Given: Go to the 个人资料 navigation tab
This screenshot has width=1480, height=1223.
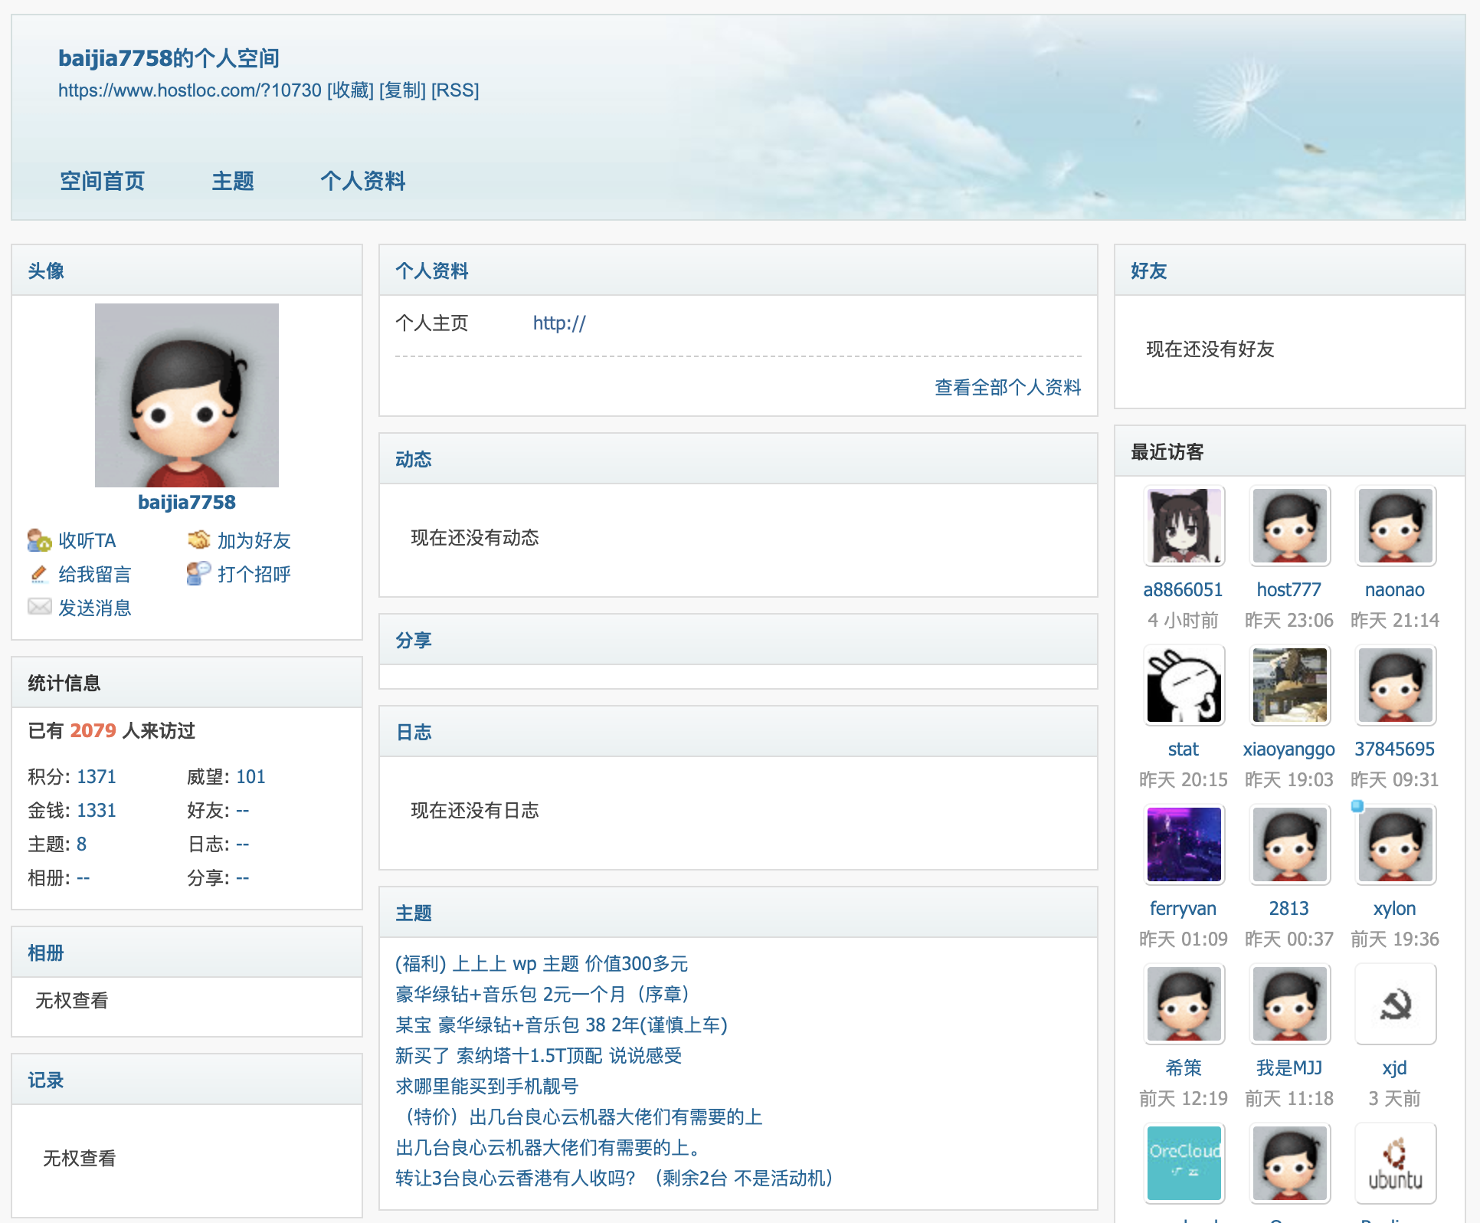Looking at the screenshot, I should pyautogui.click(x=362, y=182).
